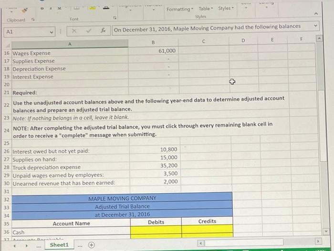Screen dimensions: 334x251
Task: Confirm entry with the checkmark icon
Action: tap(89, 31)
